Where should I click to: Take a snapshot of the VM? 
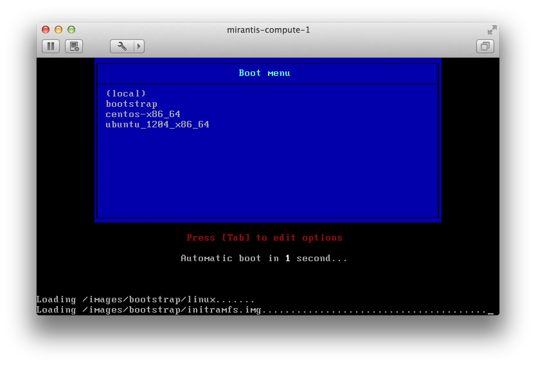point(74,46)
